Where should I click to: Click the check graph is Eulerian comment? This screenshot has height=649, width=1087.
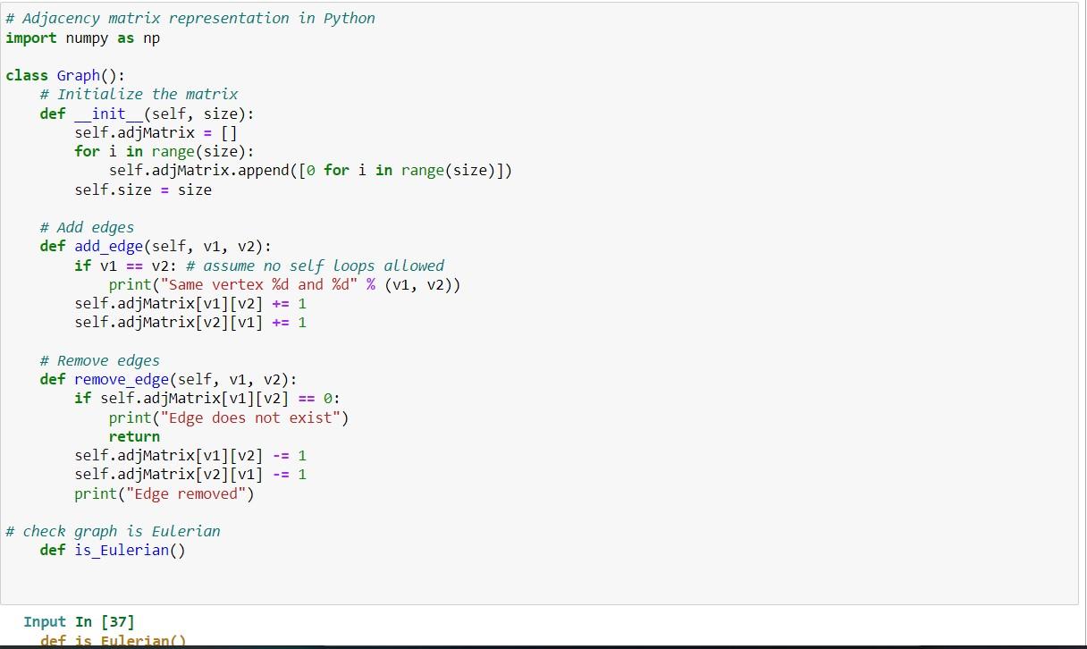click(x=114, y=531)
